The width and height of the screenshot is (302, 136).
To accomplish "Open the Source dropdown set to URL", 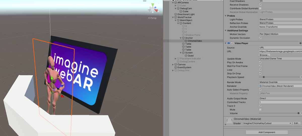I will pos(280,48).
